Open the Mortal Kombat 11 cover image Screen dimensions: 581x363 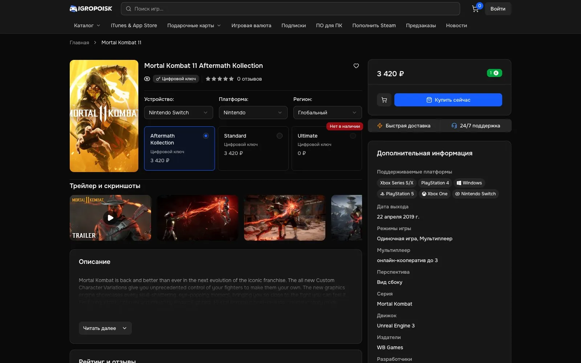point(104,116)
